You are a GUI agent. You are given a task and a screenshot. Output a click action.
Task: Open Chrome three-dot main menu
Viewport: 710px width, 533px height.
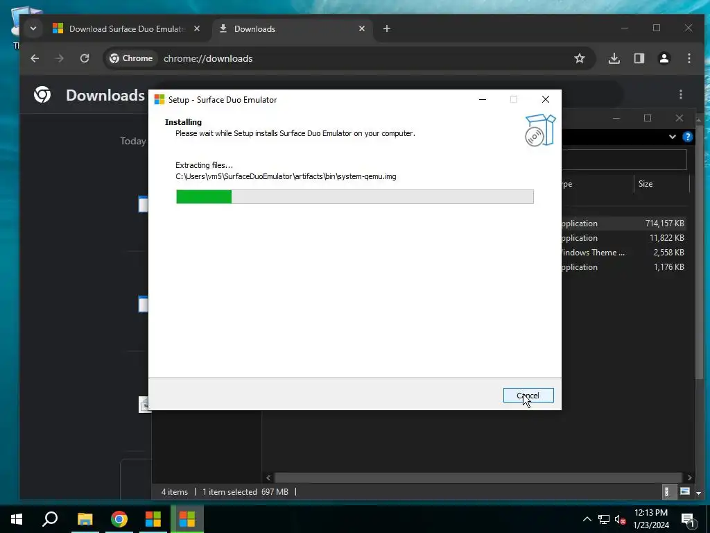pos(689,58)
